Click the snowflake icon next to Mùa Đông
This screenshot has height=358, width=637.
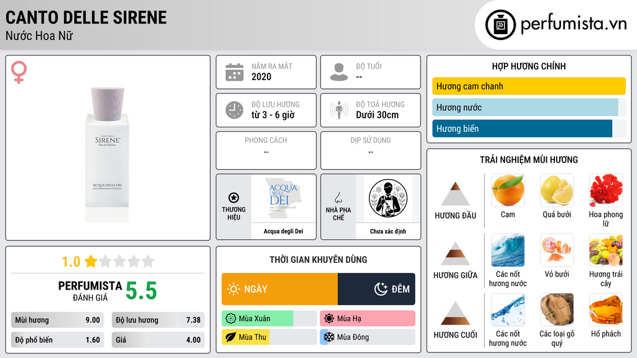329,337
